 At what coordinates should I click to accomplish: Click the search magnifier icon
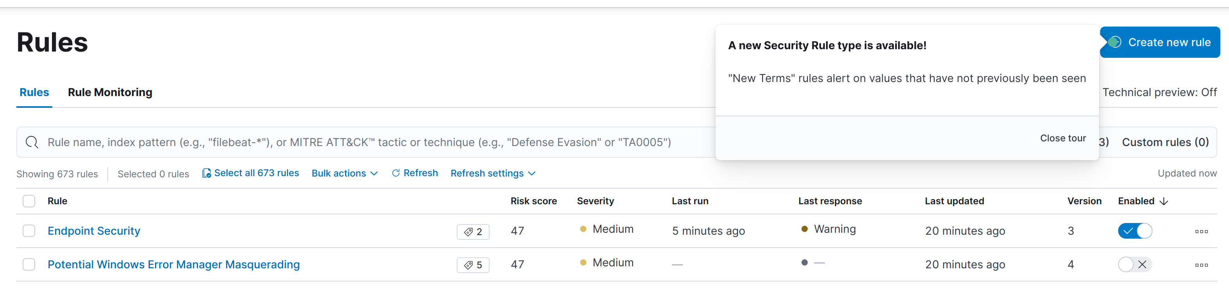pyautogui.click(x=32, y=142)
